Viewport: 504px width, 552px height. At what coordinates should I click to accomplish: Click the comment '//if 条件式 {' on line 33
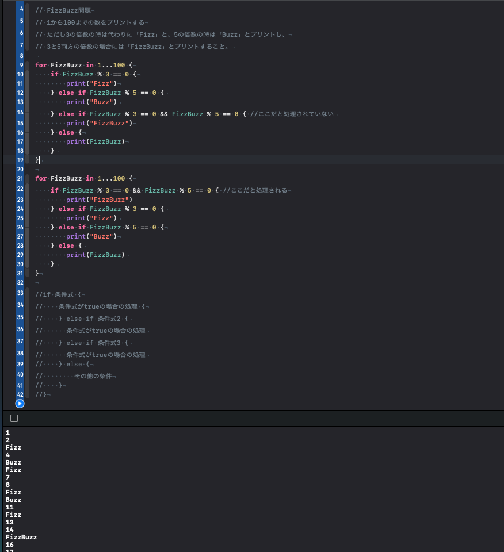(x=58, y=294)
